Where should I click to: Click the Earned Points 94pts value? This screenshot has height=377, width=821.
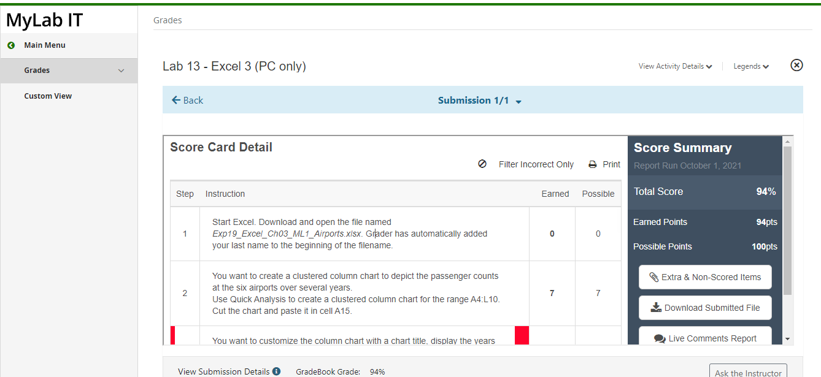coord(767,222)
